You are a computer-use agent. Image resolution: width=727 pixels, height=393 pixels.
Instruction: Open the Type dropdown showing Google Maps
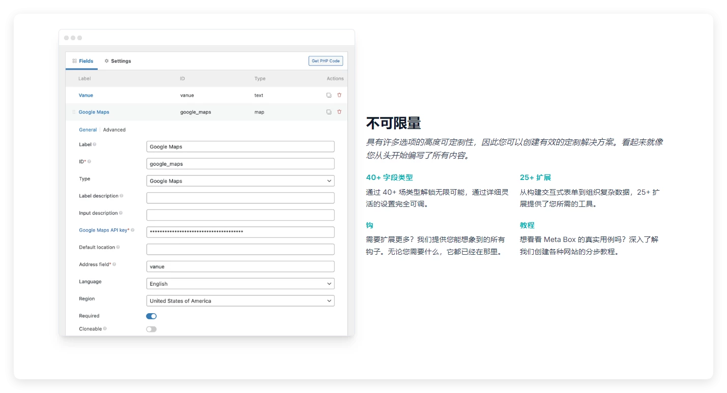coord(240,180)
